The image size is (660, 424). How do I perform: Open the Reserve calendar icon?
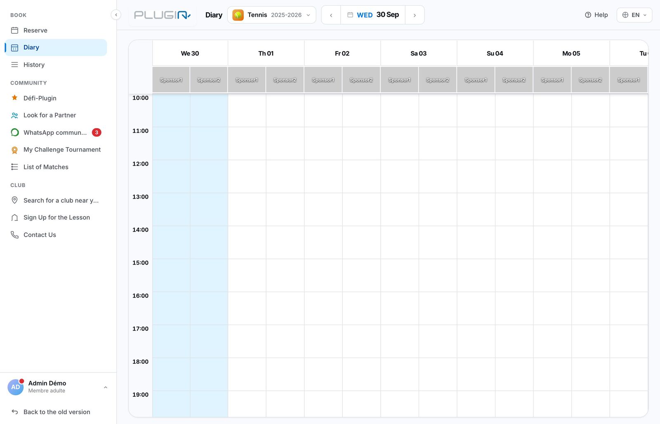point(14,30)
